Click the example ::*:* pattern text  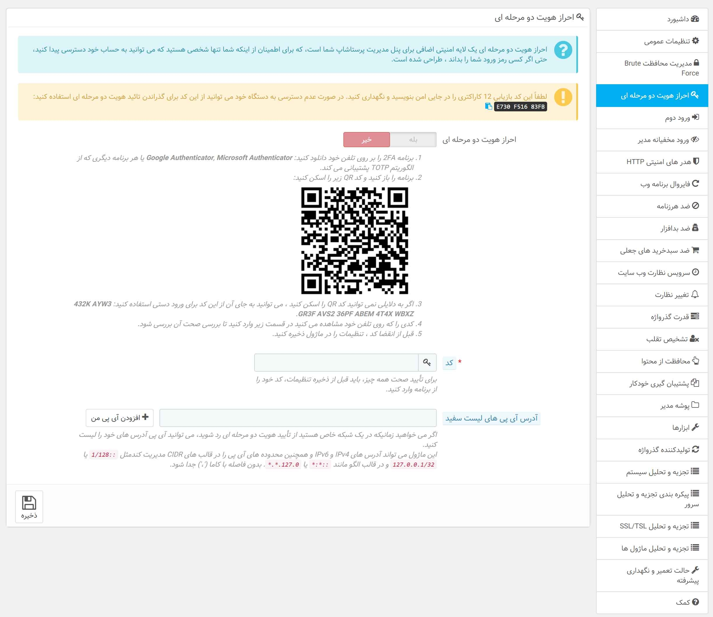tap(320, 465)
